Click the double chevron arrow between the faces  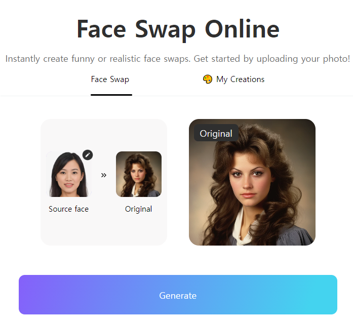pyautogui.click(x=103, y=175)
